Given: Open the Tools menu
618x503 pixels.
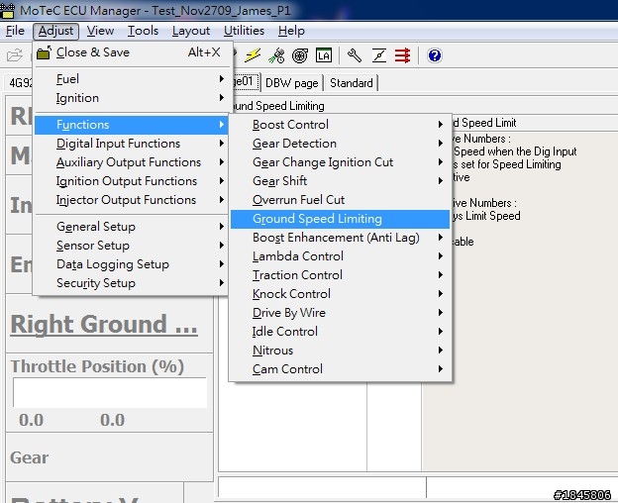Looking at the screenshot, I should point(143,31).
